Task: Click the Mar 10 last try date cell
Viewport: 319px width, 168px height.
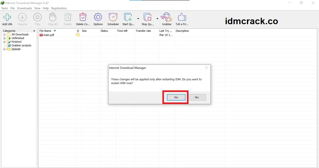Action: [x=166, y=35]
